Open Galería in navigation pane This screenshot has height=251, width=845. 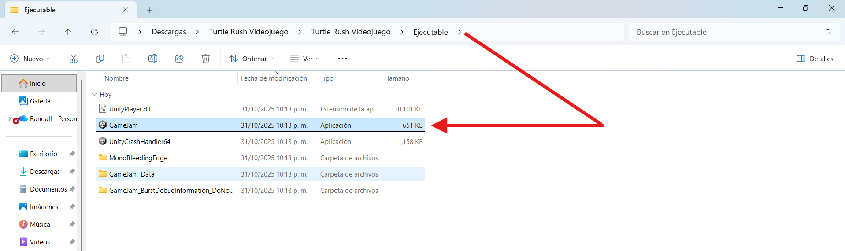pos(39,101)
